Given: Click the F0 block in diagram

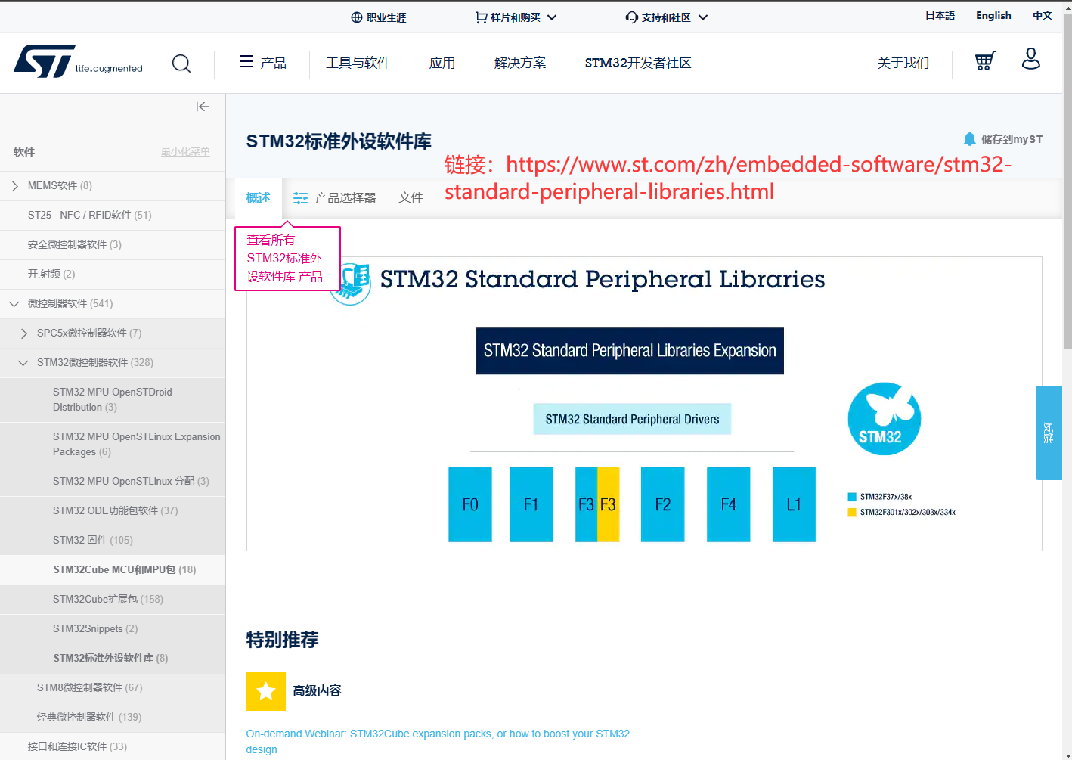Looking at the screenshot, I should (470, 504).
